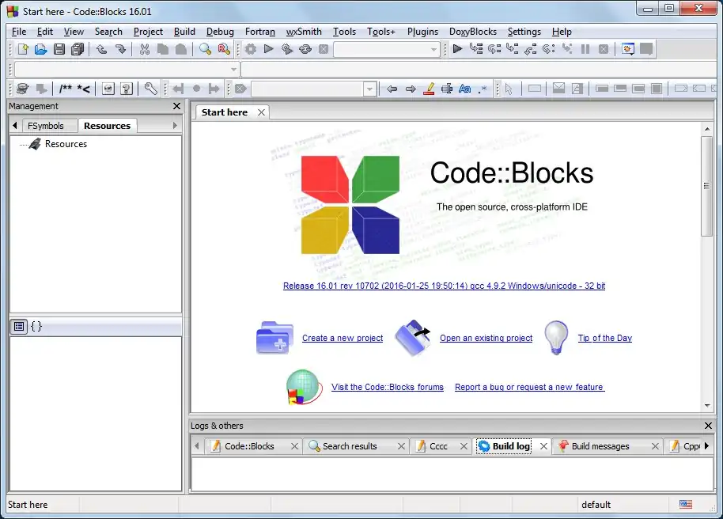This screenshot has height=519, width=723.
Task: Click the New file toolbar icon
Action: [23, 49]
